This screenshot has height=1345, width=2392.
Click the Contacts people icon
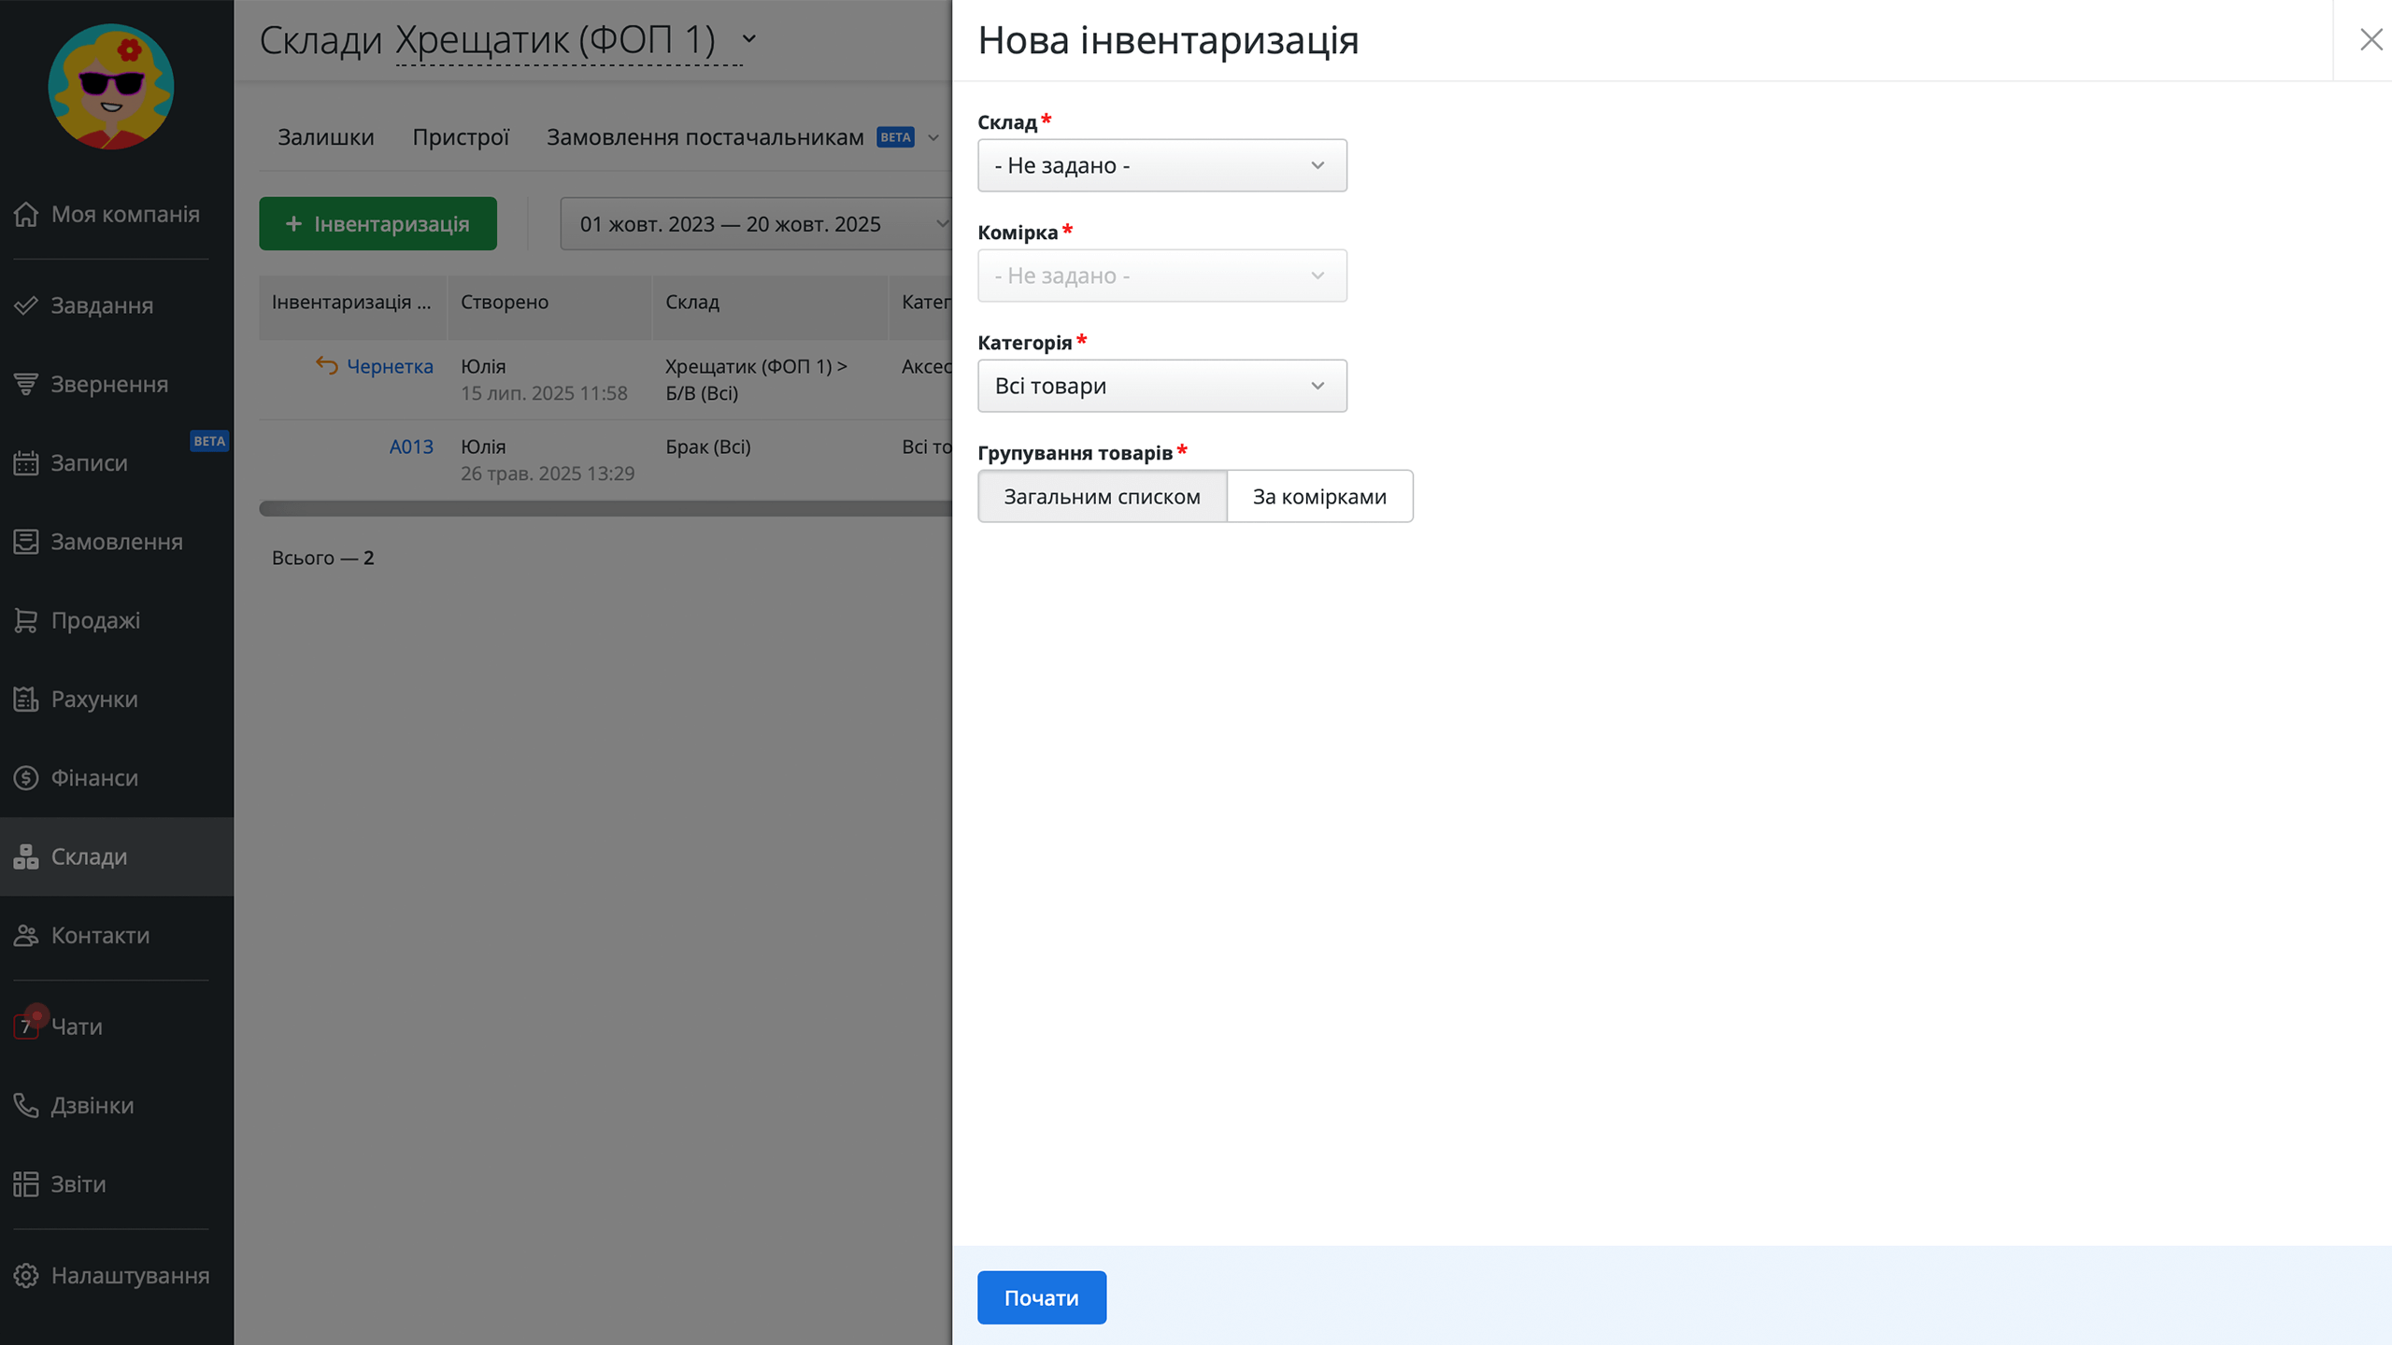pyautogui.click(x=26, y=935)
